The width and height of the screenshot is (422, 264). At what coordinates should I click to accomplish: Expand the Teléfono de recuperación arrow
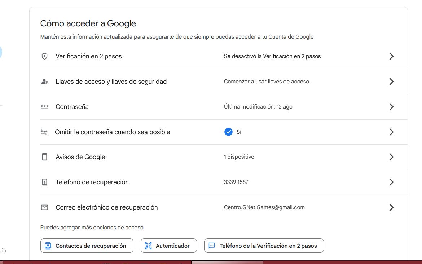(391, 182)
